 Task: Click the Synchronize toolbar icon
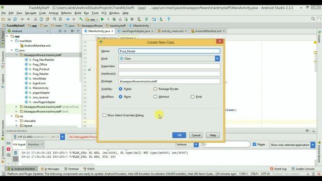click(15, 19)
